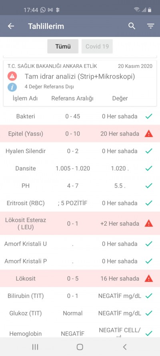Select the Eritrosit (RBC) result row

coord(80,203)
